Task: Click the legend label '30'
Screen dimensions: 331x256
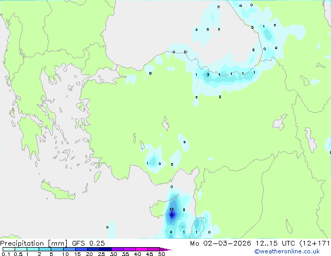Action: 113,254
